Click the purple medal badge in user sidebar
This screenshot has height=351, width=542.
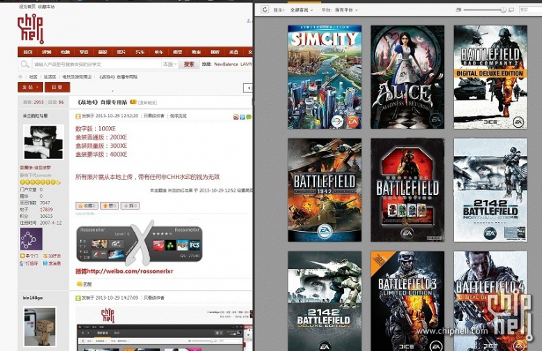tap(31, 239)
